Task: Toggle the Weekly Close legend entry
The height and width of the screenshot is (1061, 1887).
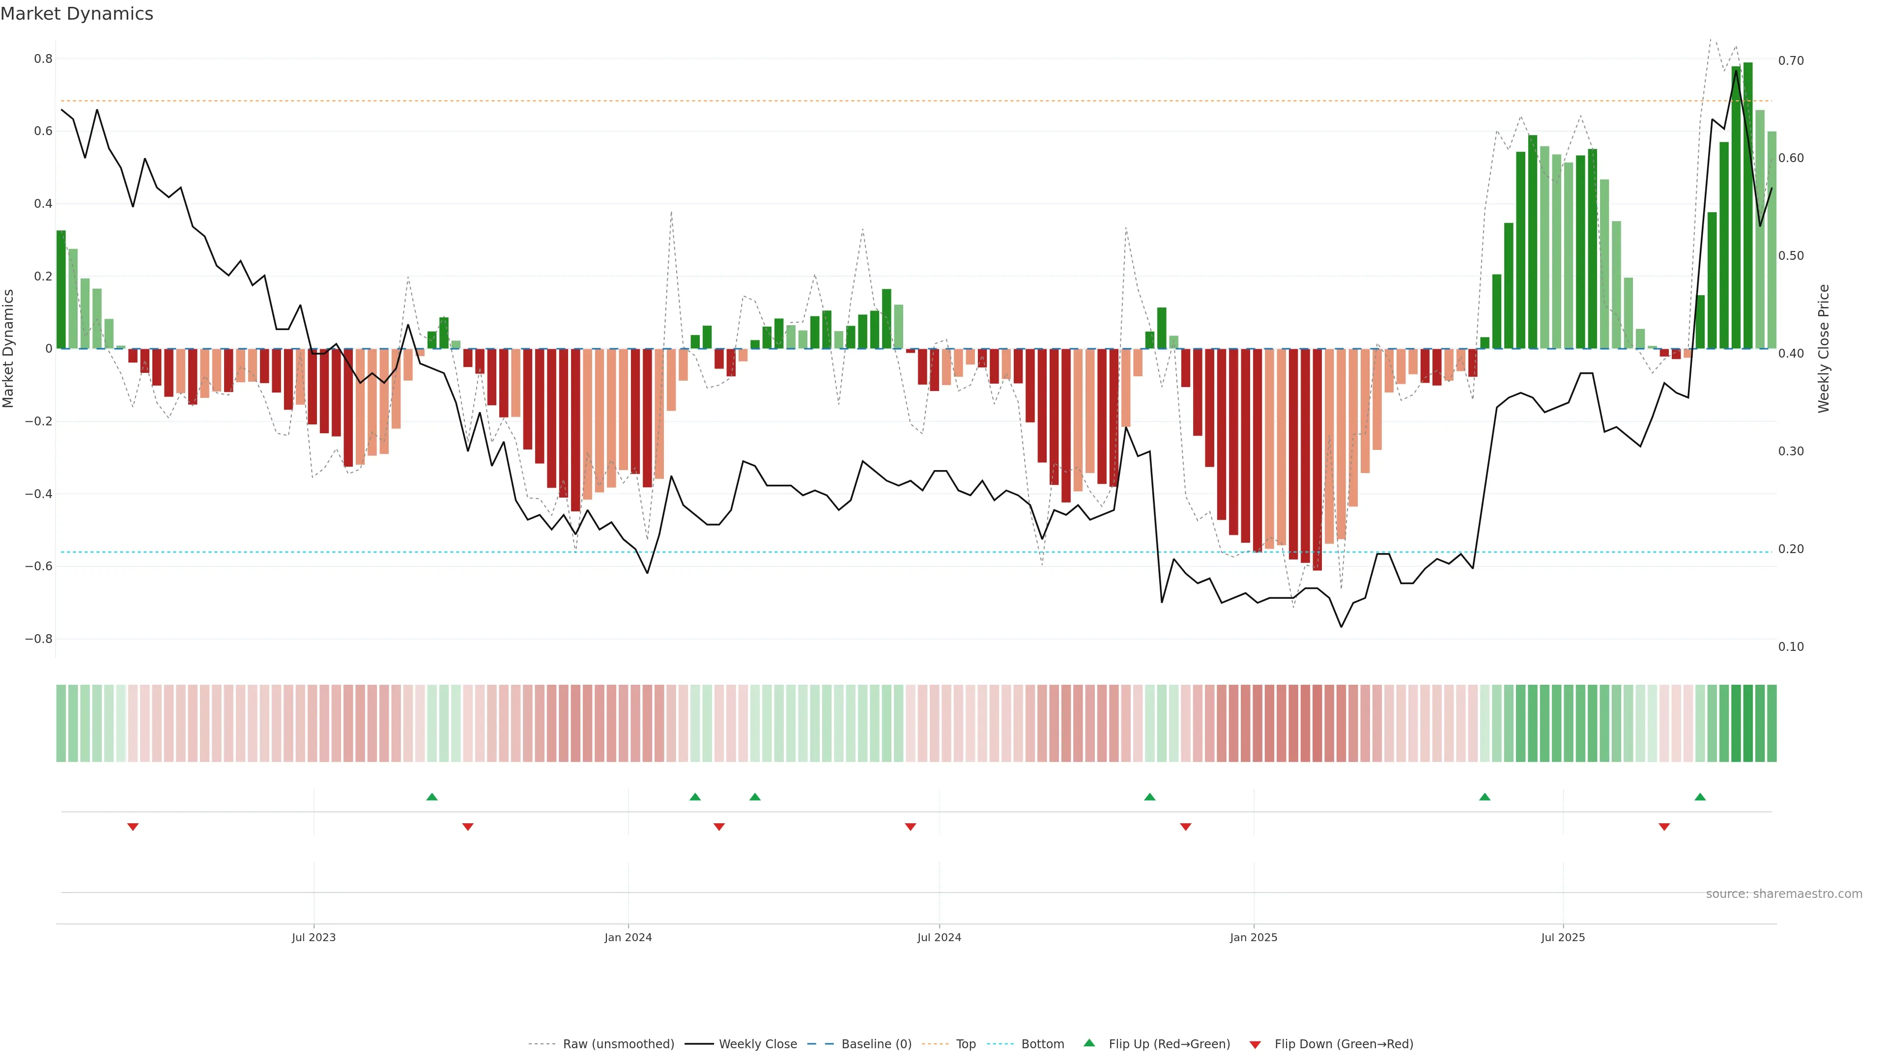Action: (x=757, y=1043)
